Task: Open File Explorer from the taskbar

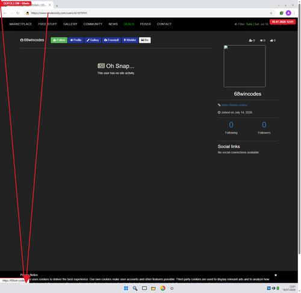Action: coord(154,288)
